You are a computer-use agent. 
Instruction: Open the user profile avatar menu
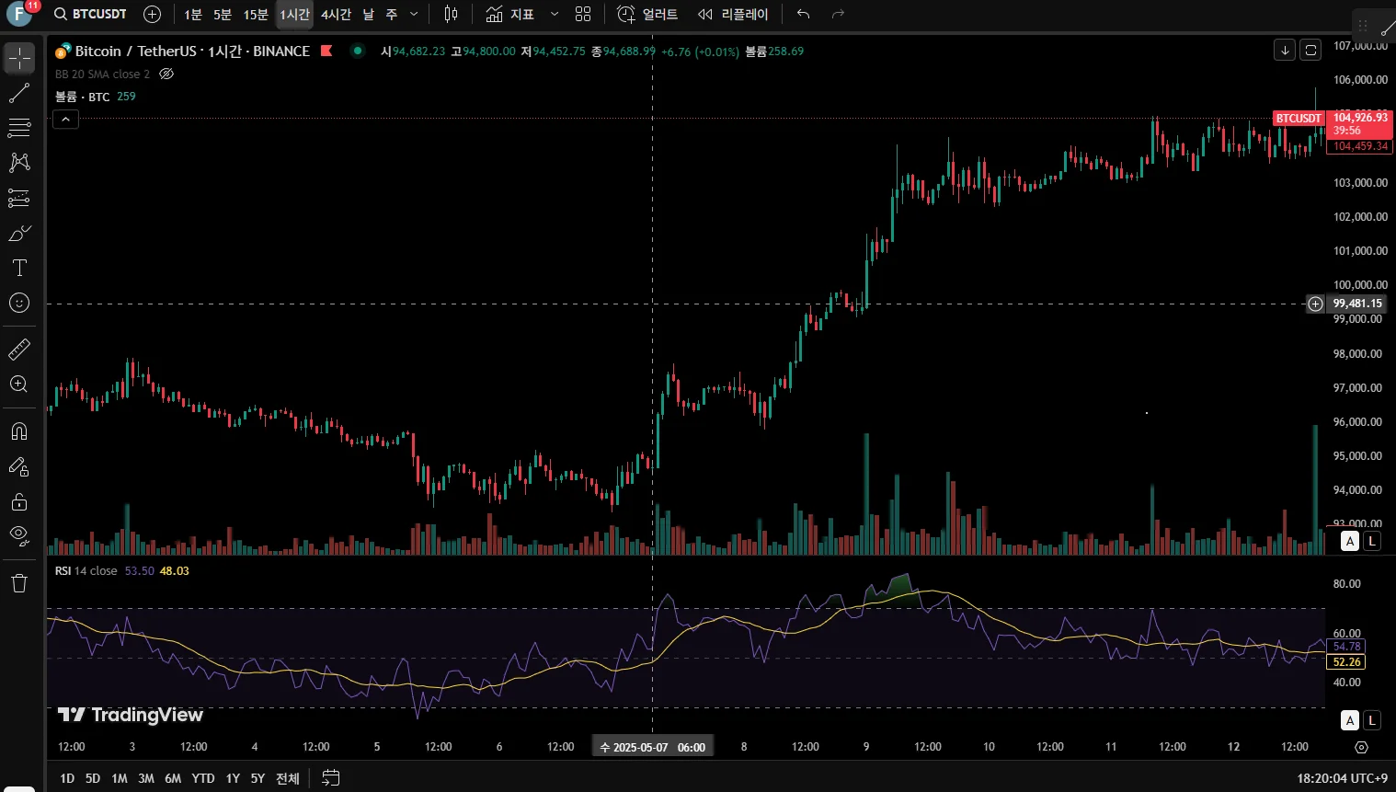18,14
